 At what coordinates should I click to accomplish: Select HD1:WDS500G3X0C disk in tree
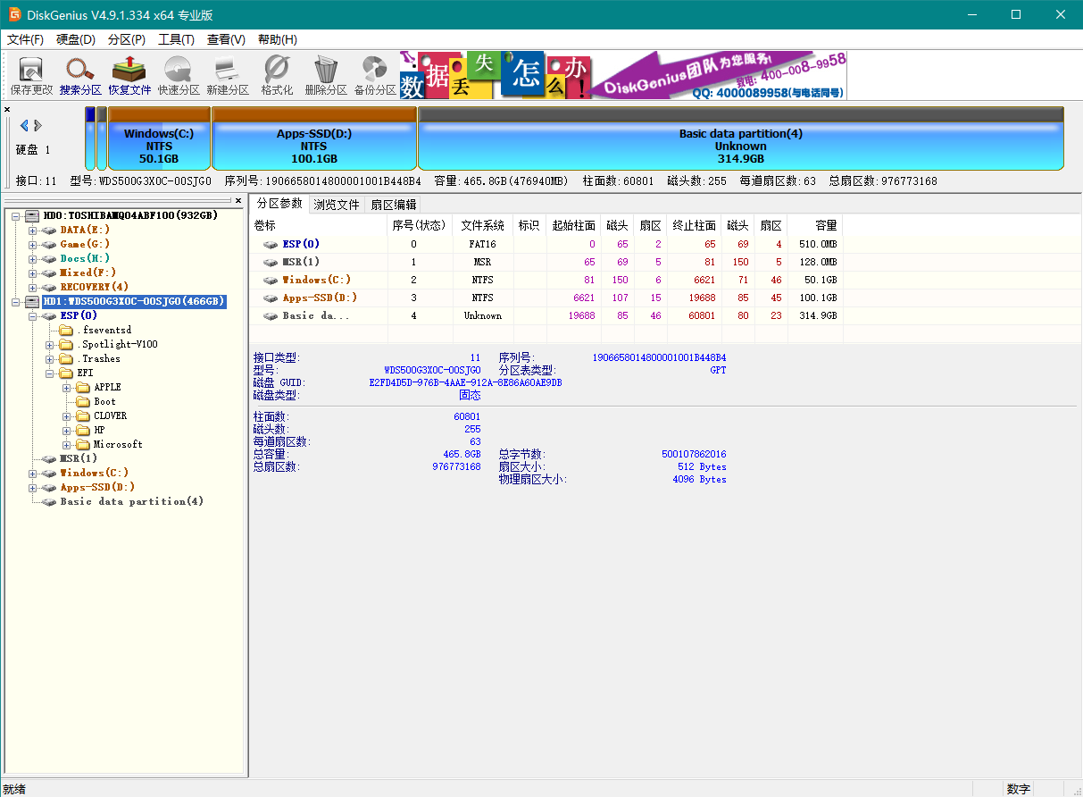pyautogui.click(x=134, y=301)
